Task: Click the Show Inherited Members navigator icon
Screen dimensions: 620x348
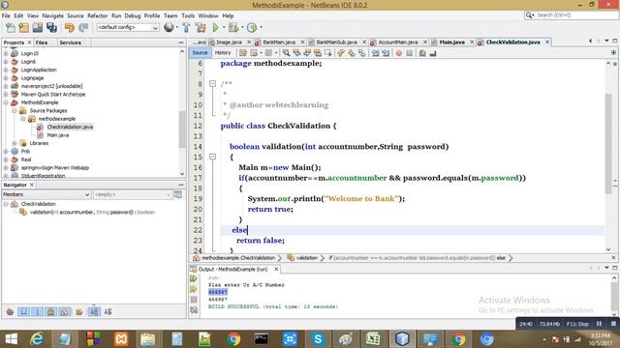Action: coord(10,312)
